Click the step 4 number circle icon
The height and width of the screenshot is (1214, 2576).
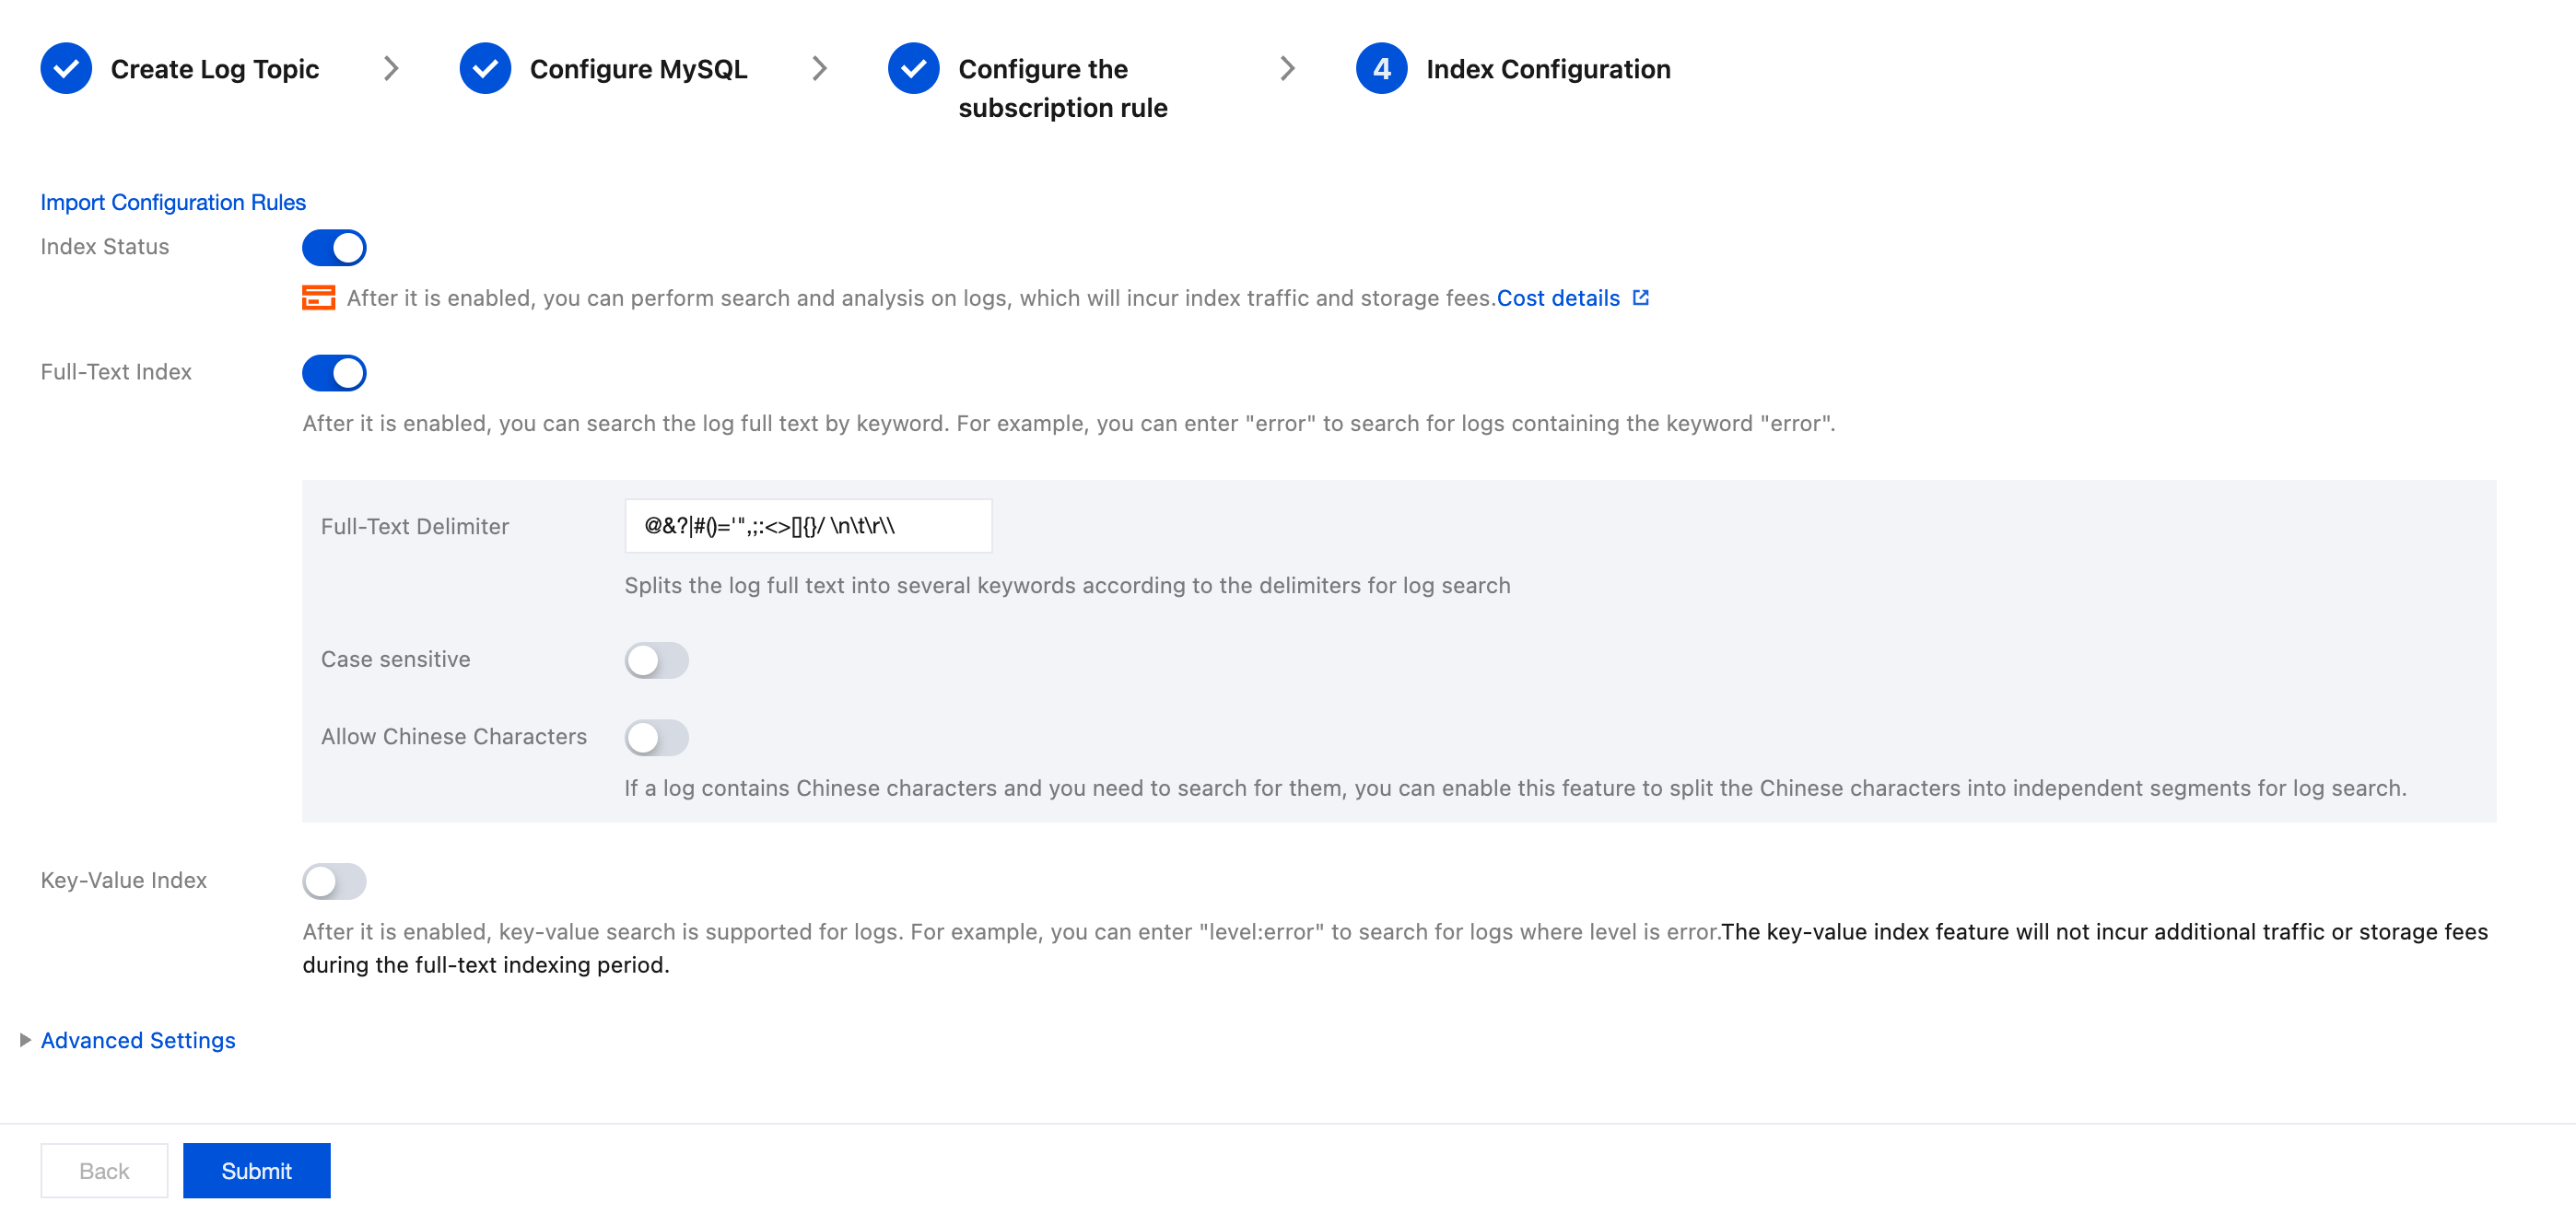coord(1381,69)
